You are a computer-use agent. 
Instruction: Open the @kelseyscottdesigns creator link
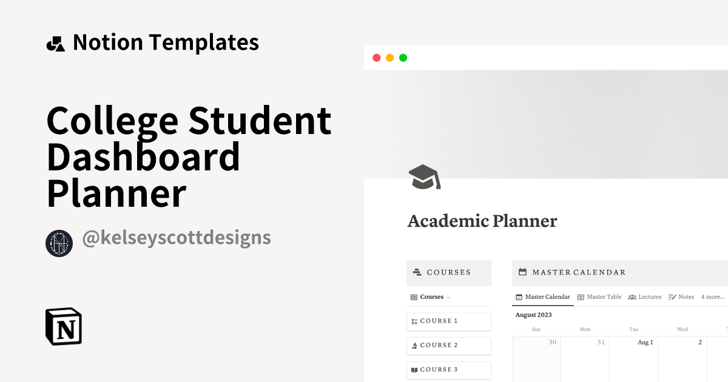click(178, 239)
